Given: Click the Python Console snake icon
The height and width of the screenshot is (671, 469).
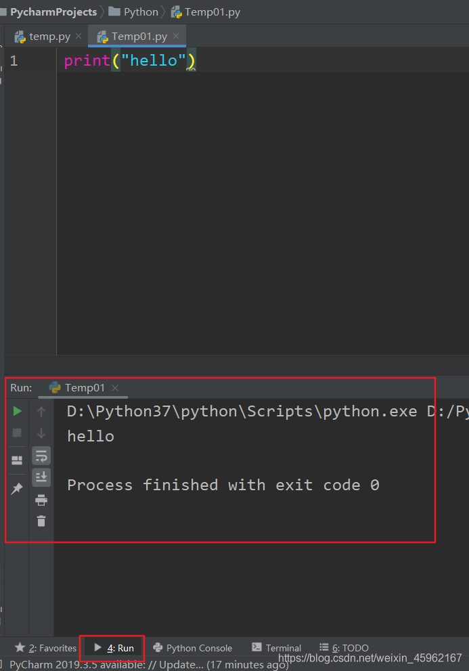Looking at the screenshot, I should tap(158, 647).
